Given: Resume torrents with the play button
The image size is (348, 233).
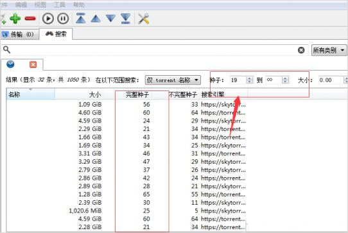Looking at the screenshot, I should (x=48, y=19).
